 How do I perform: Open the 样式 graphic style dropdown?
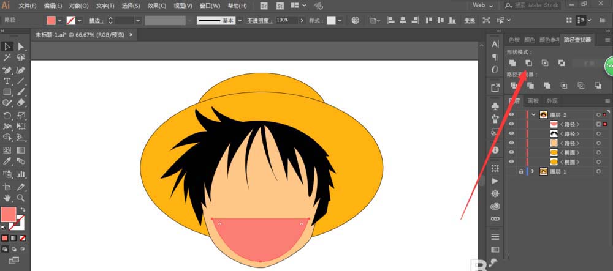point(340,20)
